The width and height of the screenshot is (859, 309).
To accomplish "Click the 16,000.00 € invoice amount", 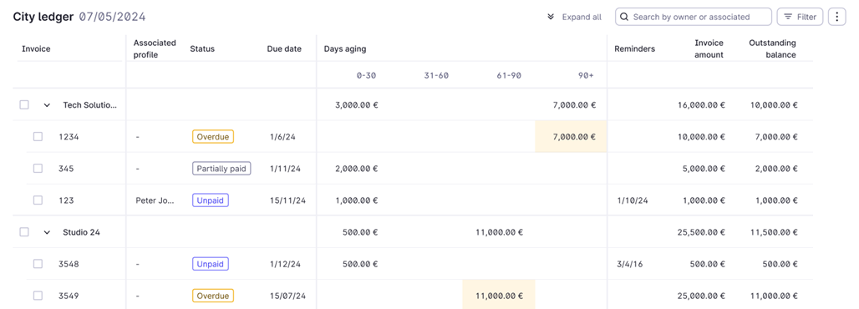I will click(702, 105).
